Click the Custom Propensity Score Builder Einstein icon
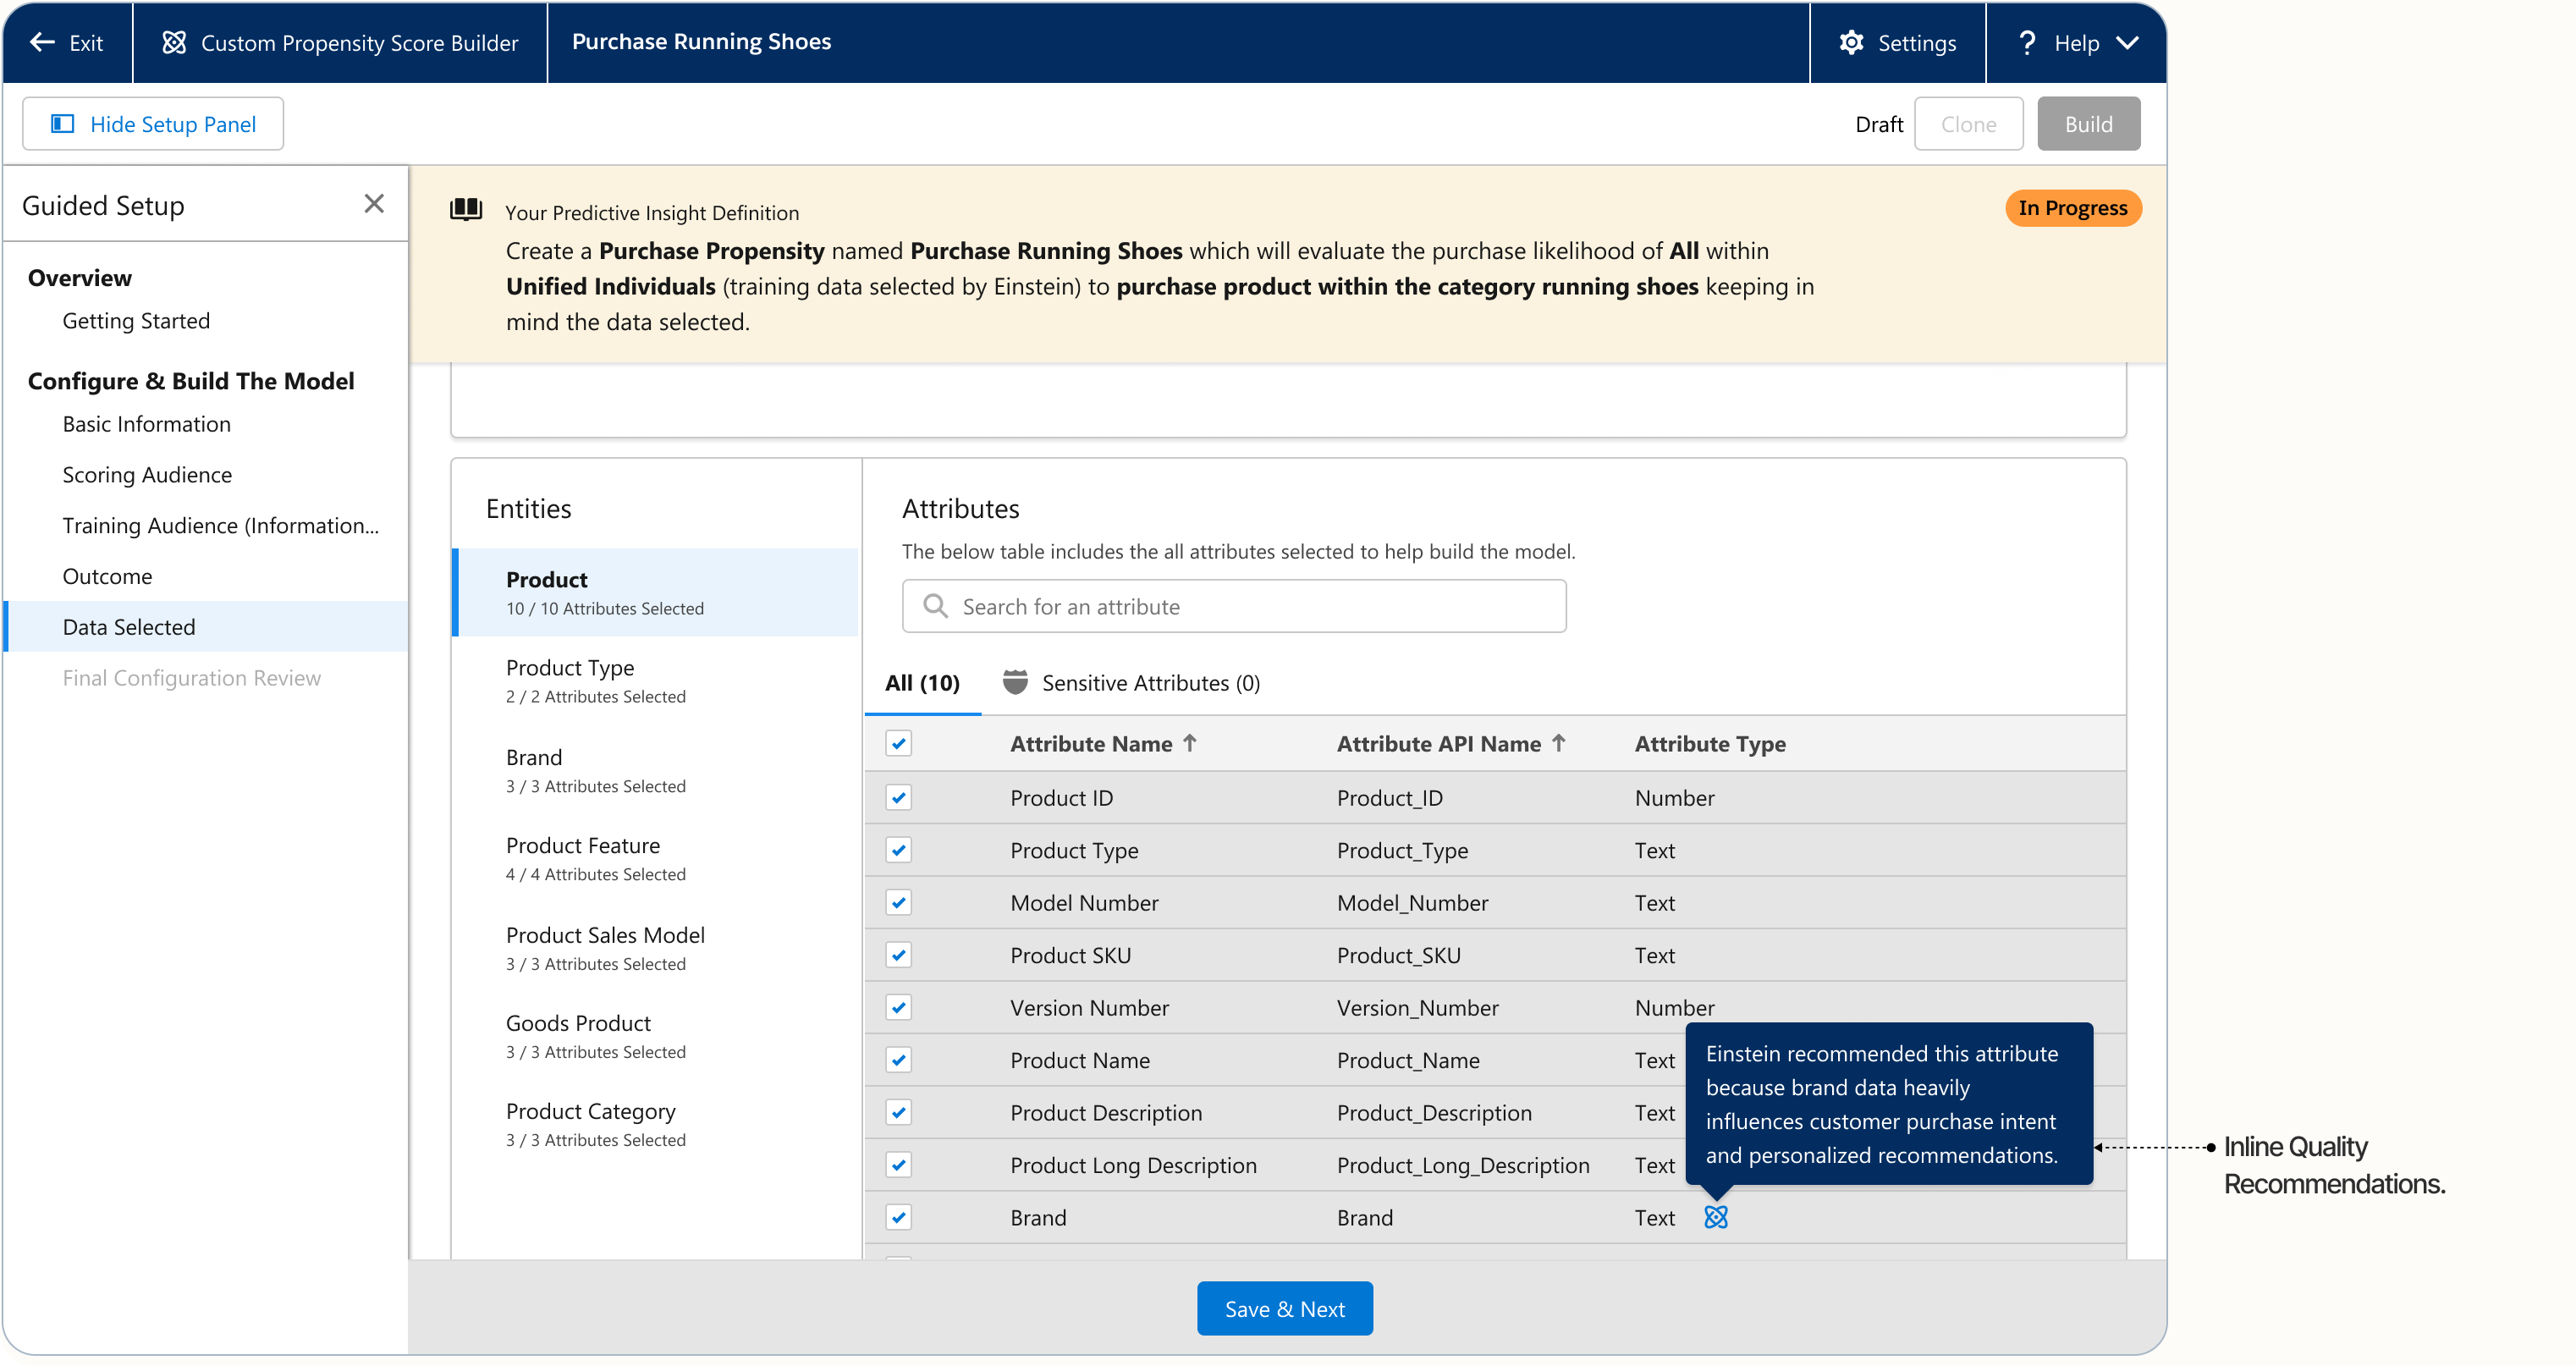This screenshot has height=1366, width=2576. click(x=174, y=42)
